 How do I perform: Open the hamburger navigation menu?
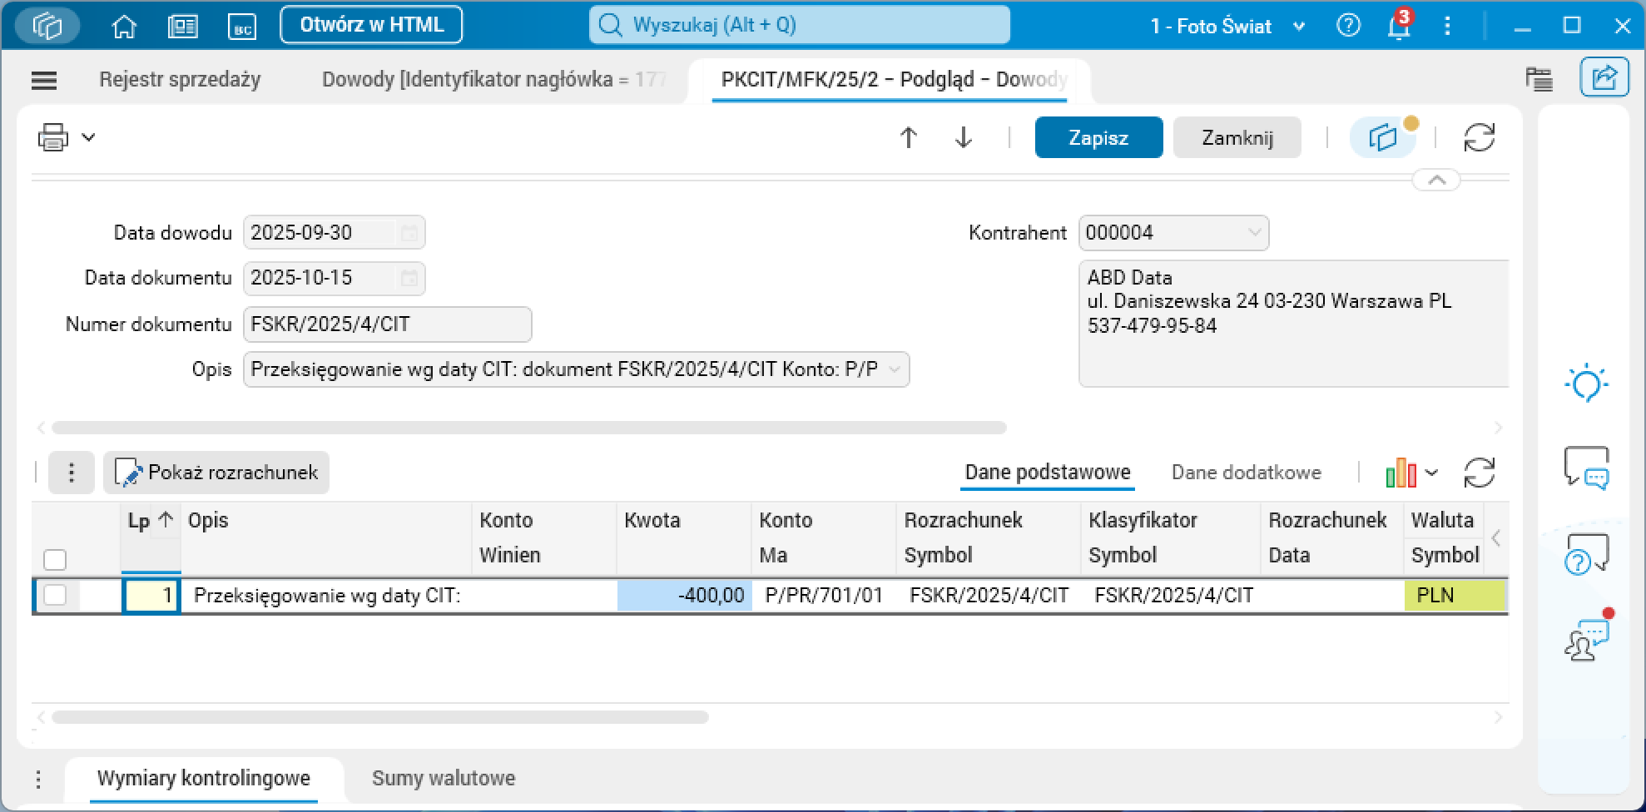44,81
